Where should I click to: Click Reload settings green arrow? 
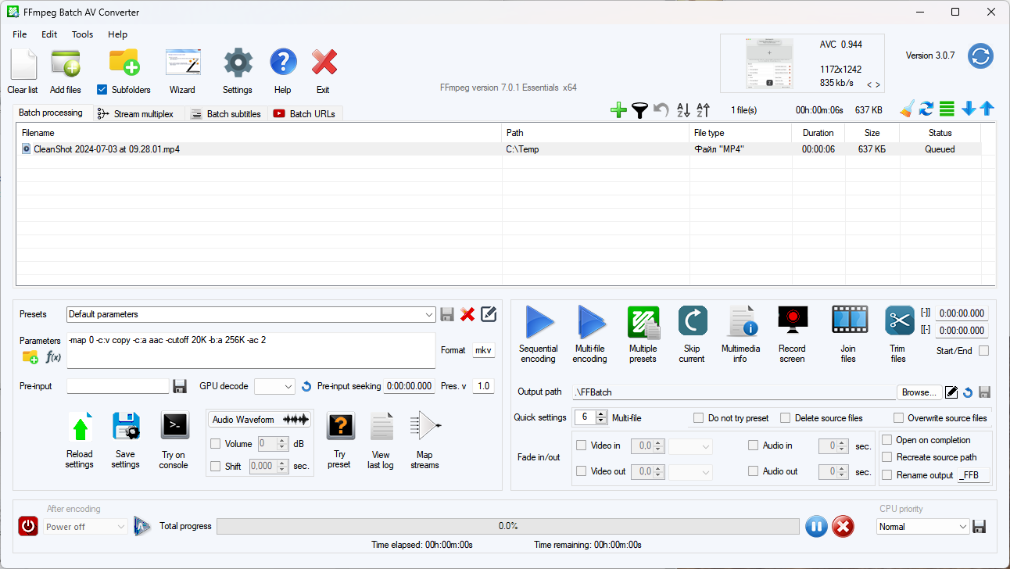80,427
